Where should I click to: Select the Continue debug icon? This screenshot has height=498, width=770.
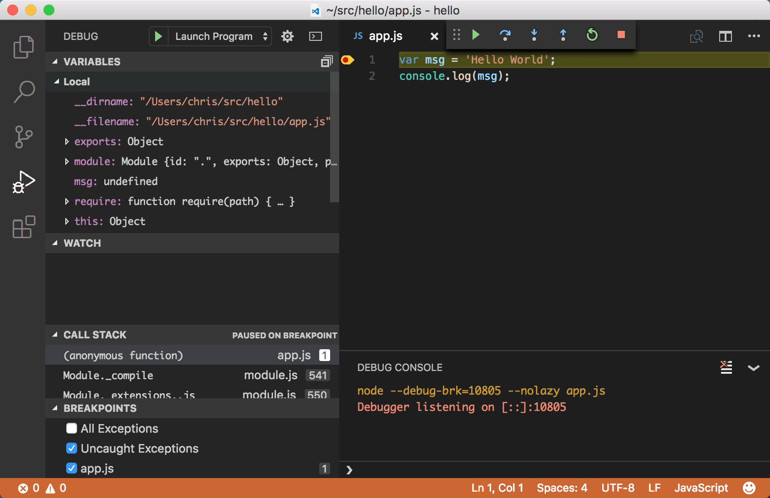click(475, 35)
